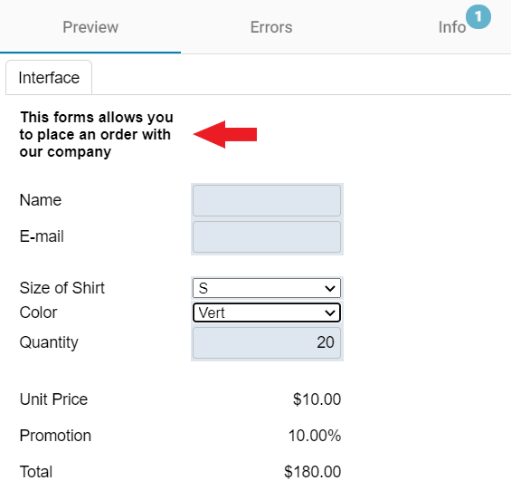Open the Size of Shirt dropdown

pyautogui.click(x=267, y=288)
